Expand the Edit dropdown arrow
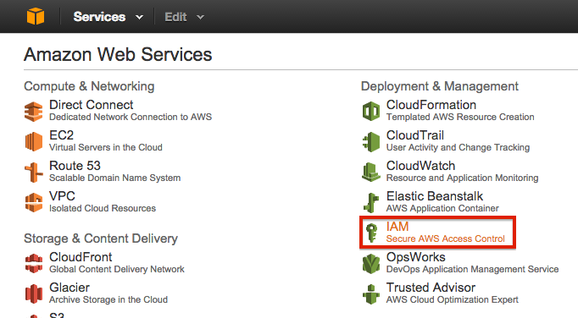This screenshot has height=318, width=578. pos(200,17)
